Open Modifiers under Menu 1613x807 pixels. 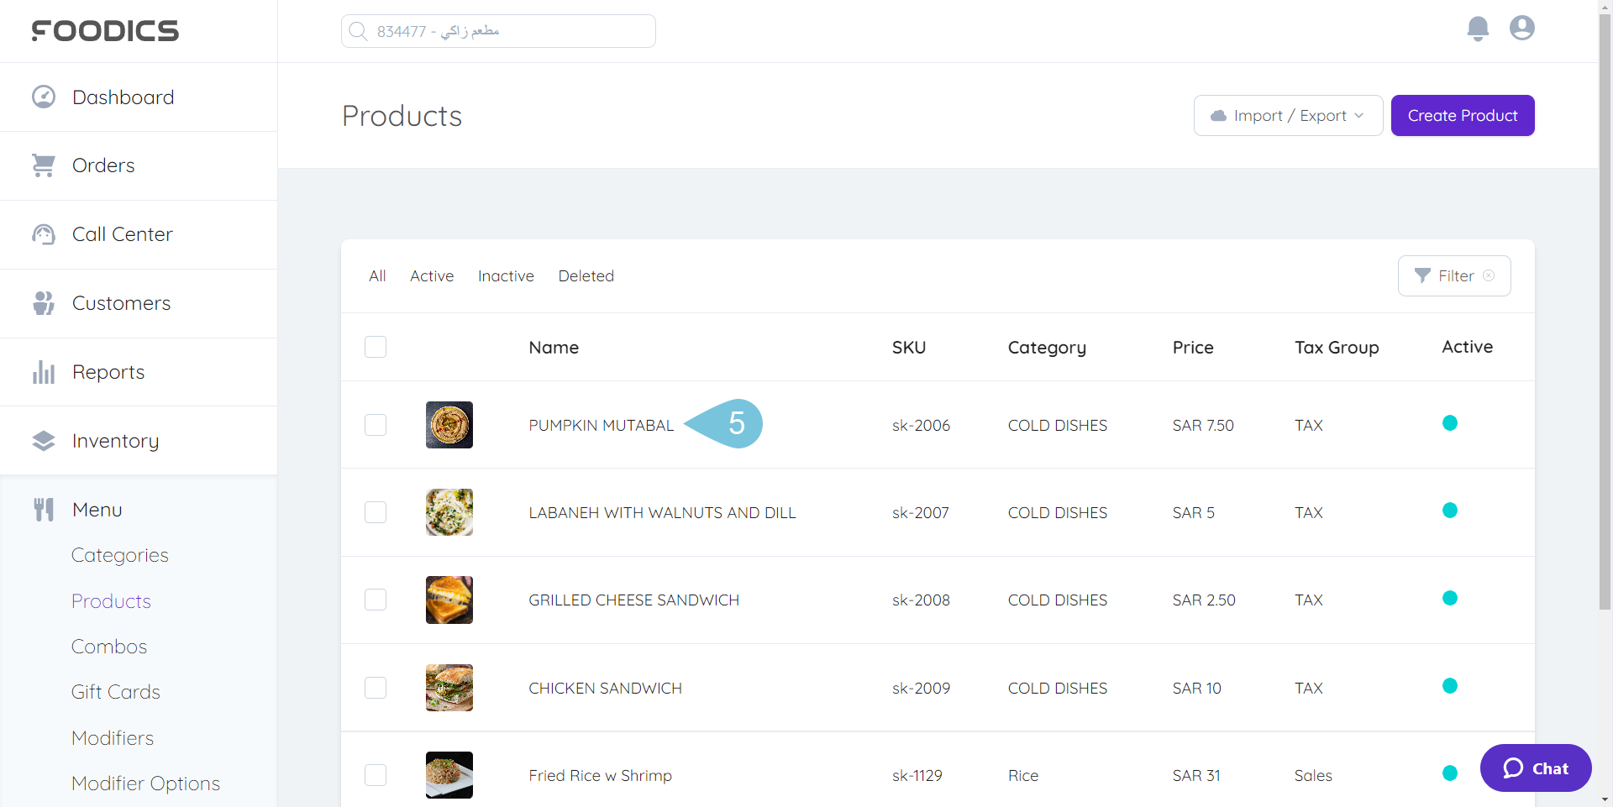[113, 738]
